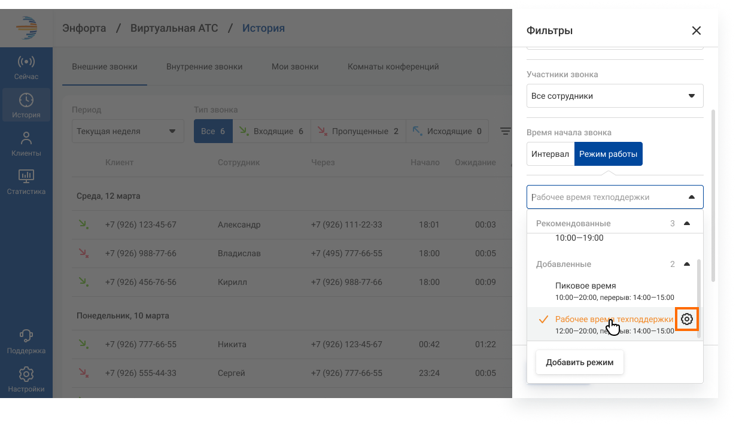Open Комнаты конференций tab
736x425 pixels.
pyautogui.click(x=393, y=66)
